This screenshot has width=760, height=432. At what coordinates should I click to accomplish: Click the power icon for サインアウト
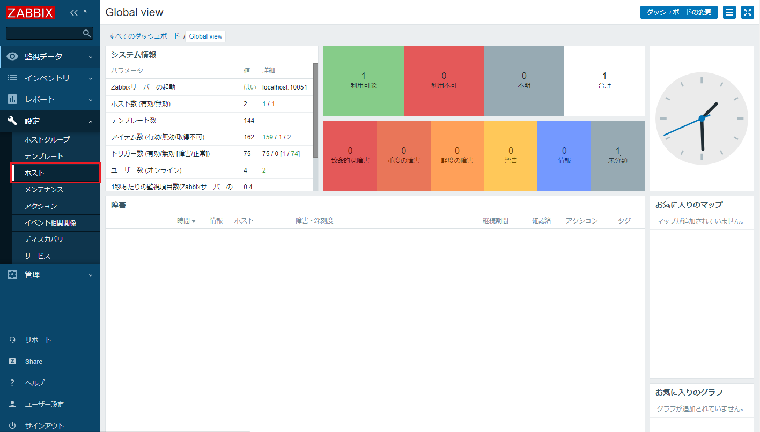click(12, 426)
